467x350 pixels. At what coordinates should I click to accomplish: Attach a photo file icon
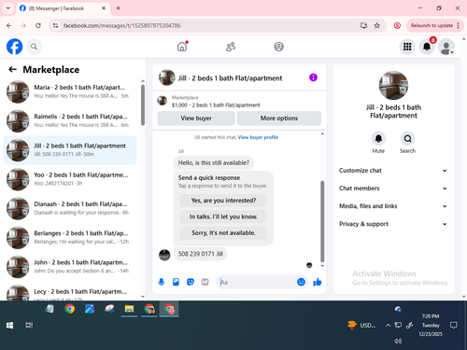click(x=176, y=282)
